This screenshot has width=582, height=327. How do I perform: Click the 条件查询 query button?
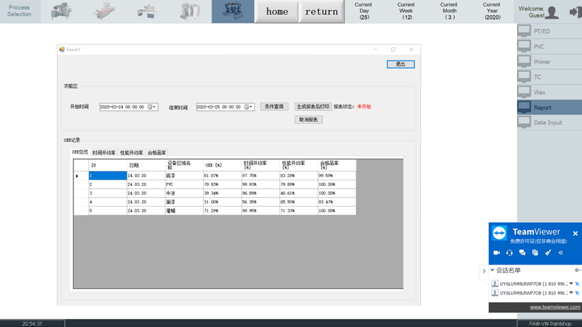274,107
